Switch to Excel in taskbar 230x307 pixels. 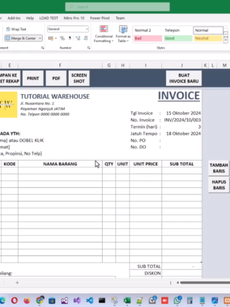(127, 300)
